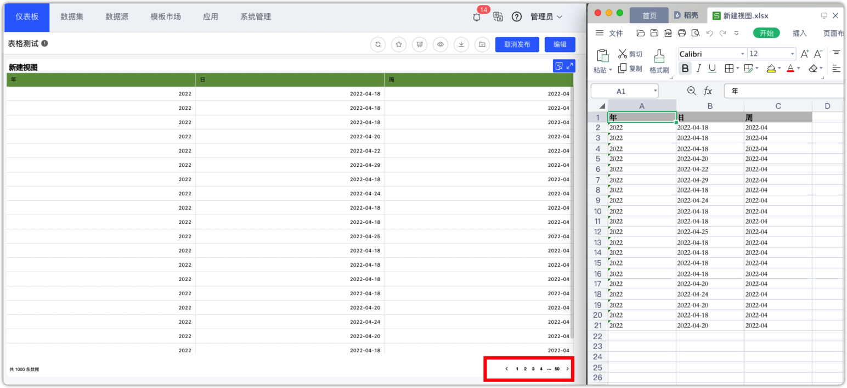Click the print icon in WPS toolbar
The image size is (847, 388).
point(682,33)
